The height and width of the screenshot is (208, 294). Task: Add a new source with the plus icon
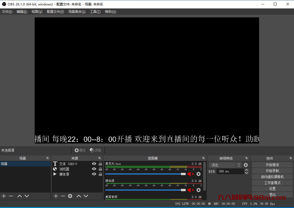pyautogui.click(x=56, y=196)
